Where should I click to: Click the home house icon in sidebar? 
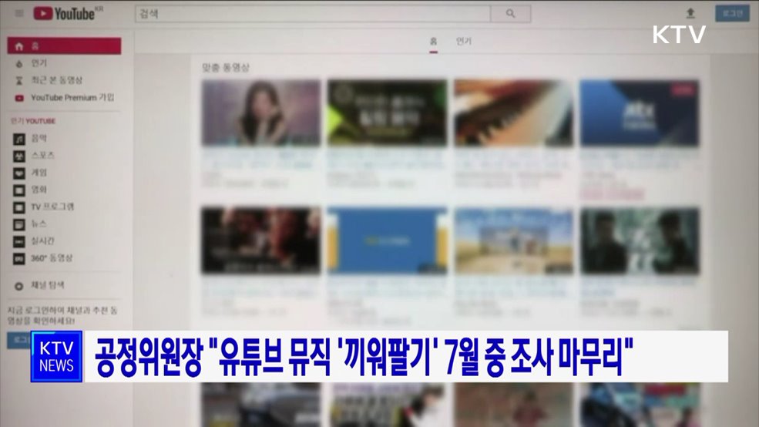[x=18, y=46]
